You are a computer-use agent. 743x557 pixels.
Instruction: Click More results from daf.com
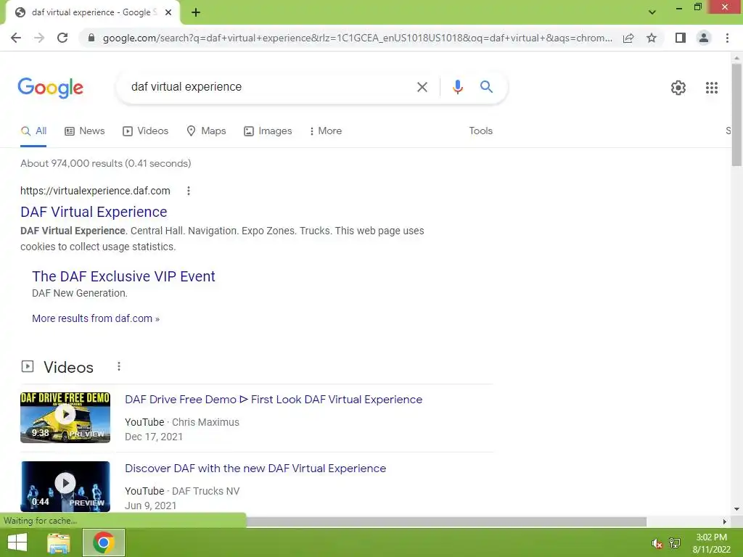pyautogui.click(x=96, y=318)
